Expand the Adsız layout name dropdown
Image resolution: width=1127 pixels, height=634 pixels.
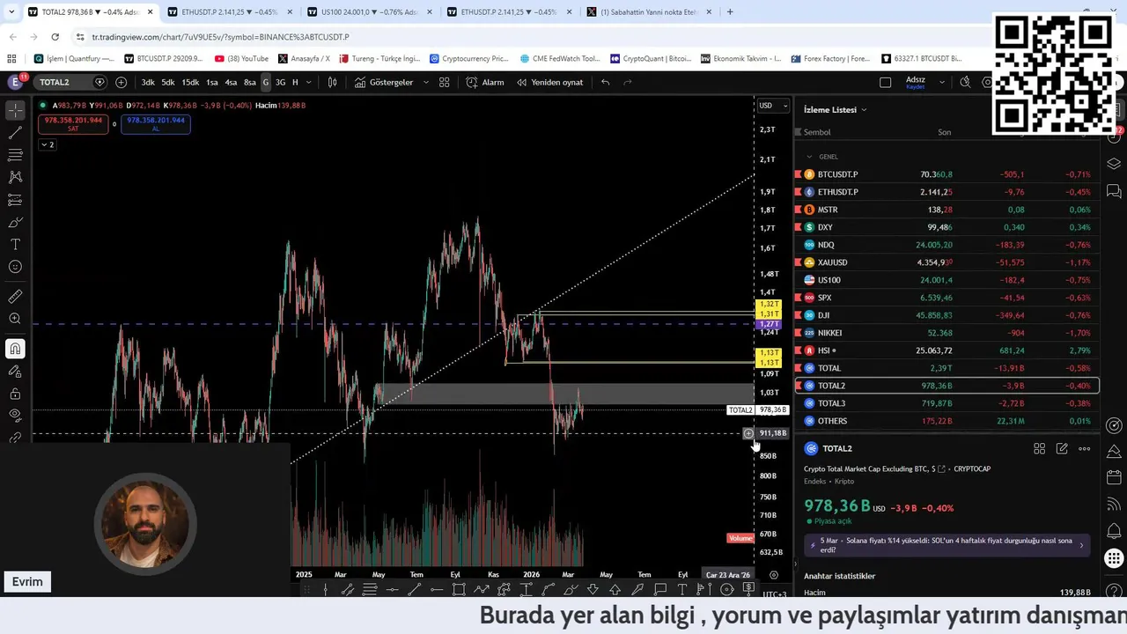point(941,82)
